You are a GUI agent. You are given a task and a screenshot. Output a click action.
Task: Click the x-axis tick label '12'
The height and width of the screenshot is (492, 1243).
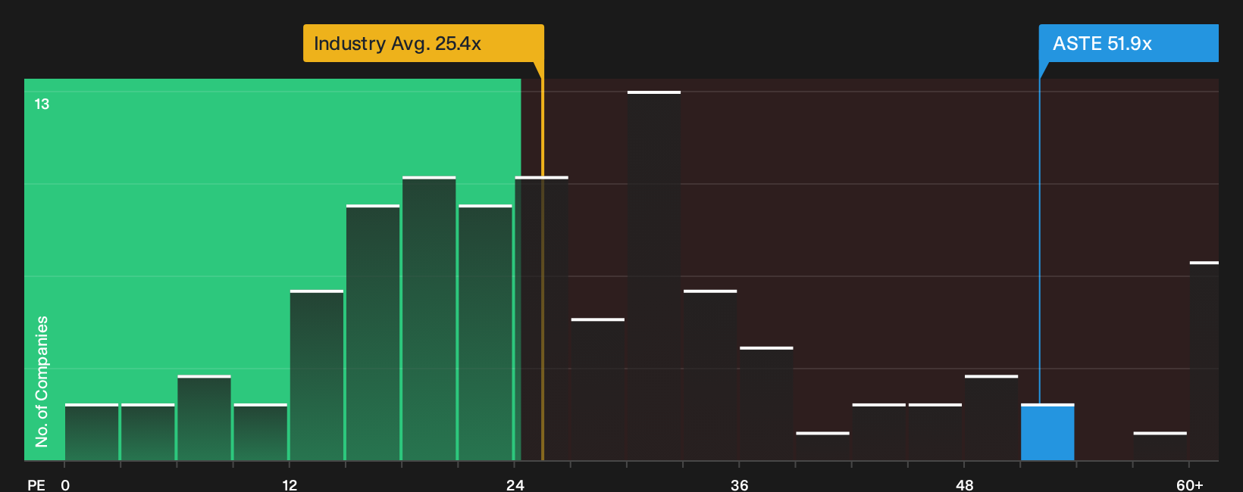[x=290, y=485]
